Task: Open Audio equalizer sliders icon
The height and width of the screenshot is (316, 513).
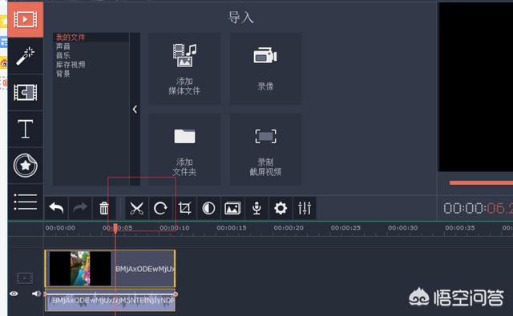Action: [x=305, y=208]
